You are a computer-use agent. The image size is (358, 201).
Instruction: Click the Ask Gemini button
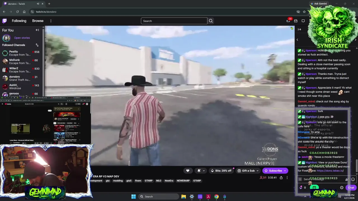click(319, 4)
